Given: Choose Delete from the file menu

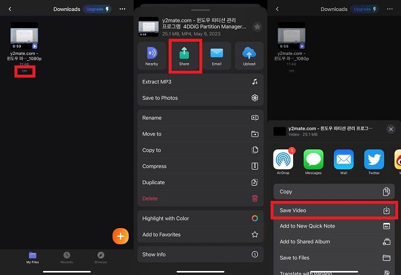Looking at the screenshot, I should (x=200, y=199).
